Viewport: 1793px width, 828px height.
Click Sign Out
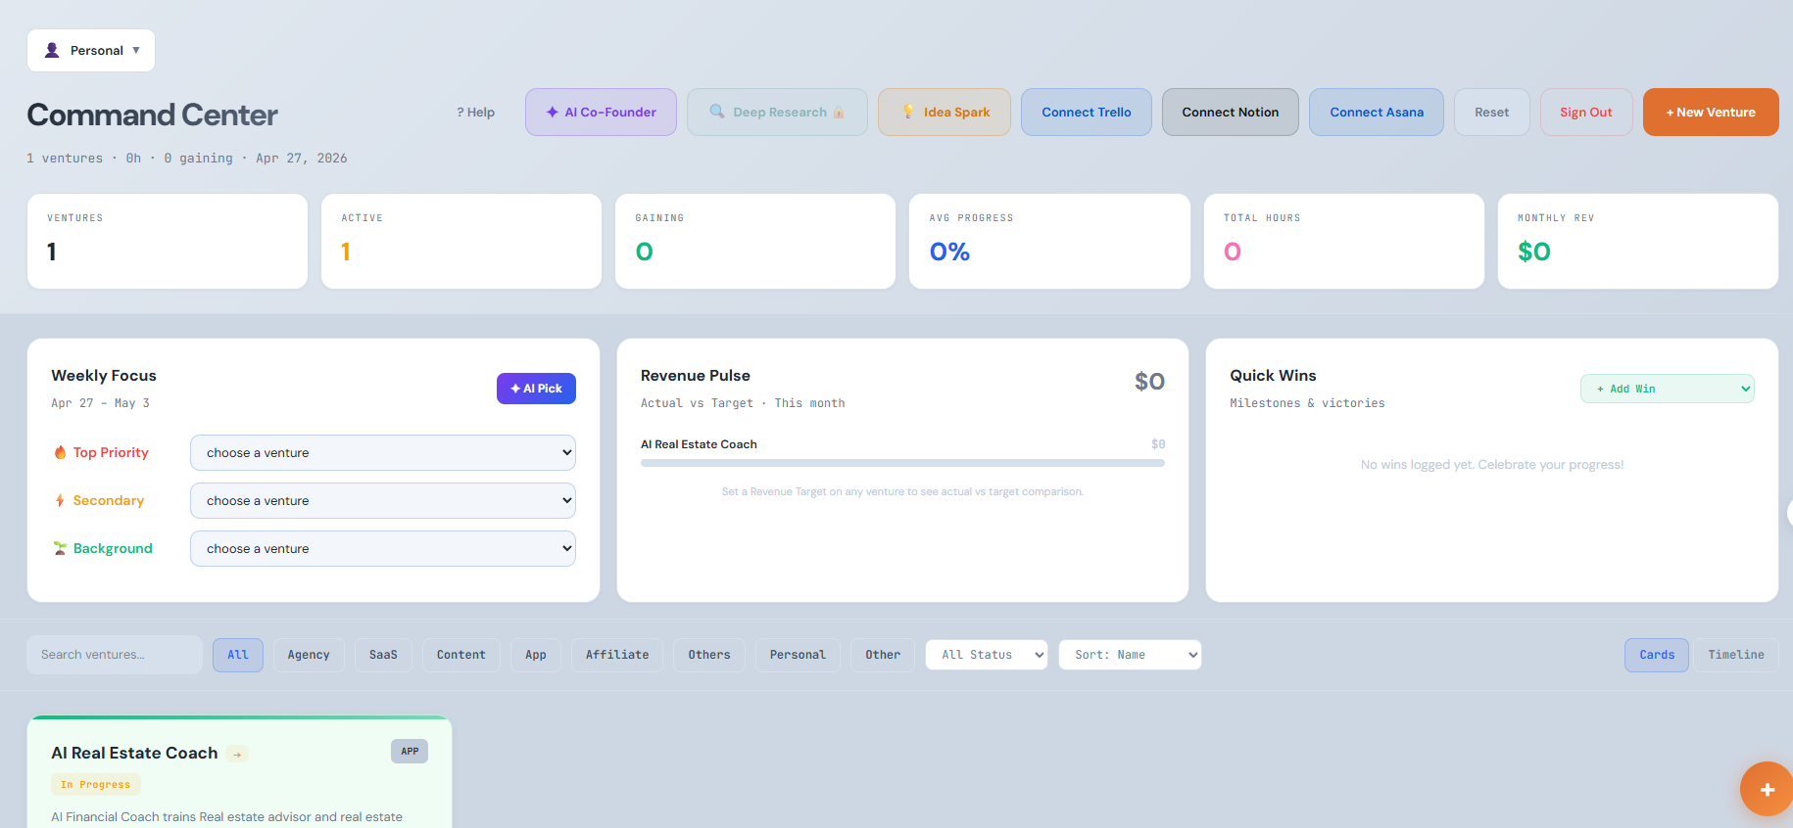1586,113
